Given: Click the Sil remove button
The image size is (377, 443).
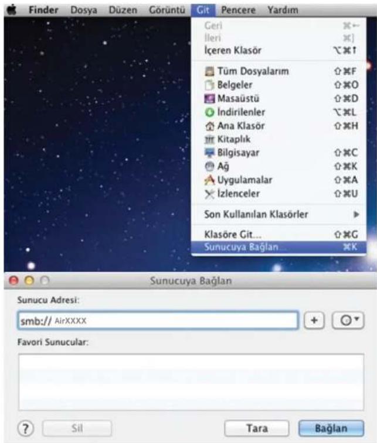Looking at the screenshot, I should 77,428.
